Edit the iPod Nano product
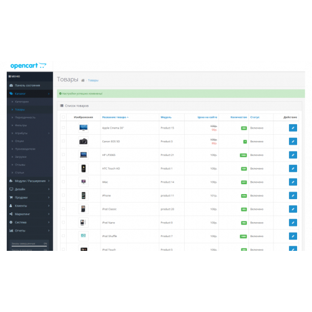Viewport: 312px width, 312px height. tap(293, 223)
